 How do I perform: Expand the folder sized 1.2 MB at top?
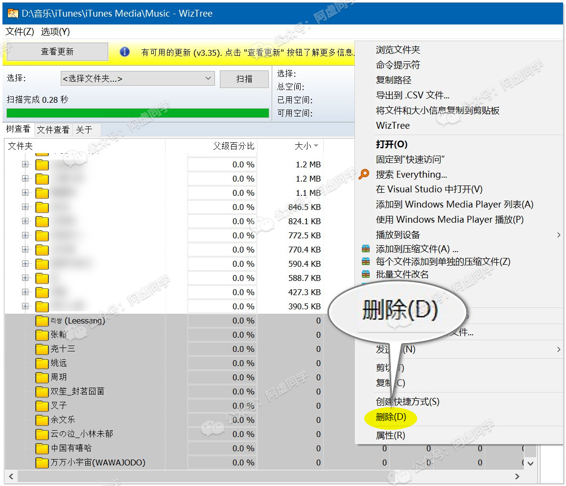point(25,165)
